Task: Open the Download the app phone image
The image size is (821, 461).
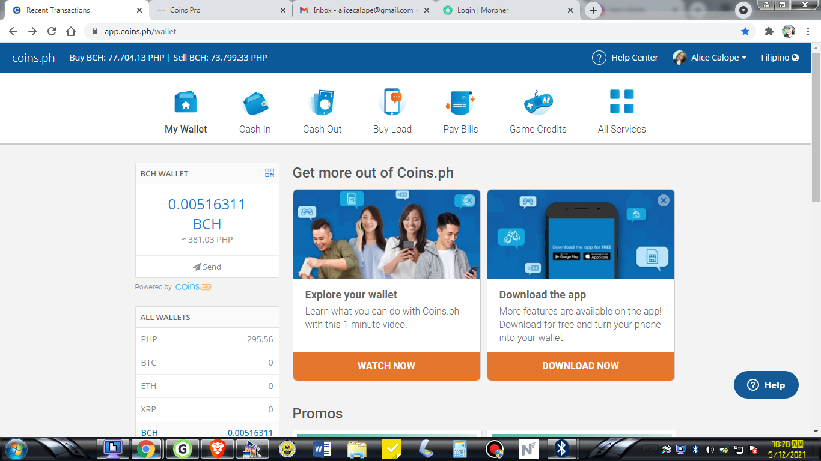Action: [581, 234]
